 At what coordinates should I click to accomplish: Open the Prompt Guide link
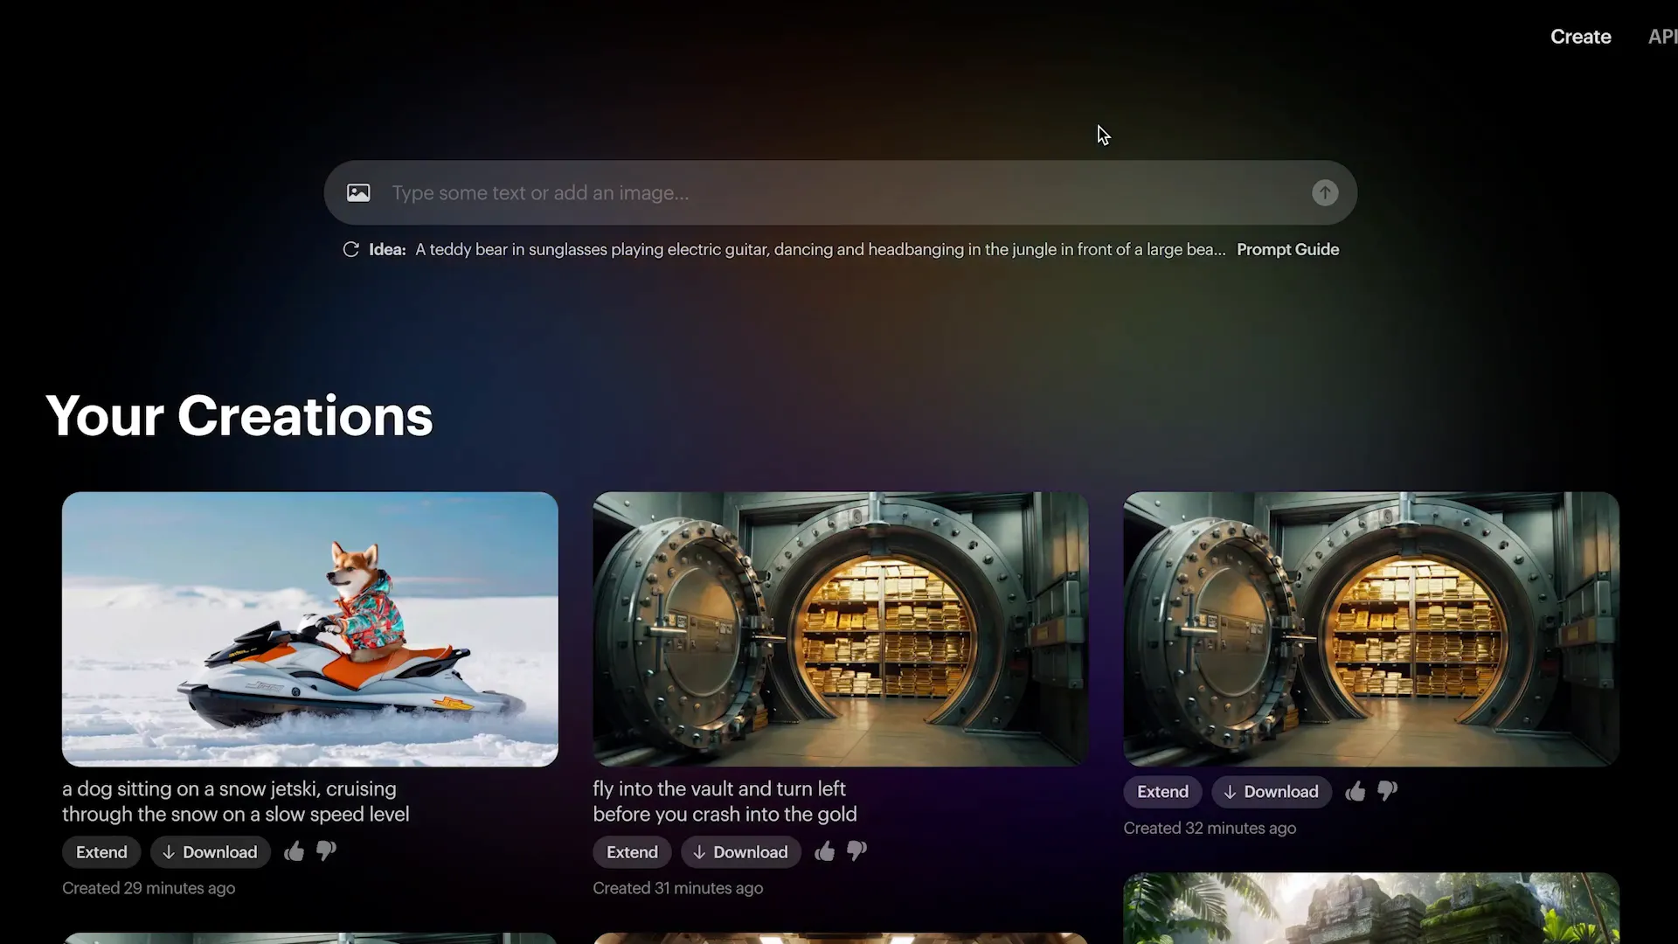click(1287, 250)
